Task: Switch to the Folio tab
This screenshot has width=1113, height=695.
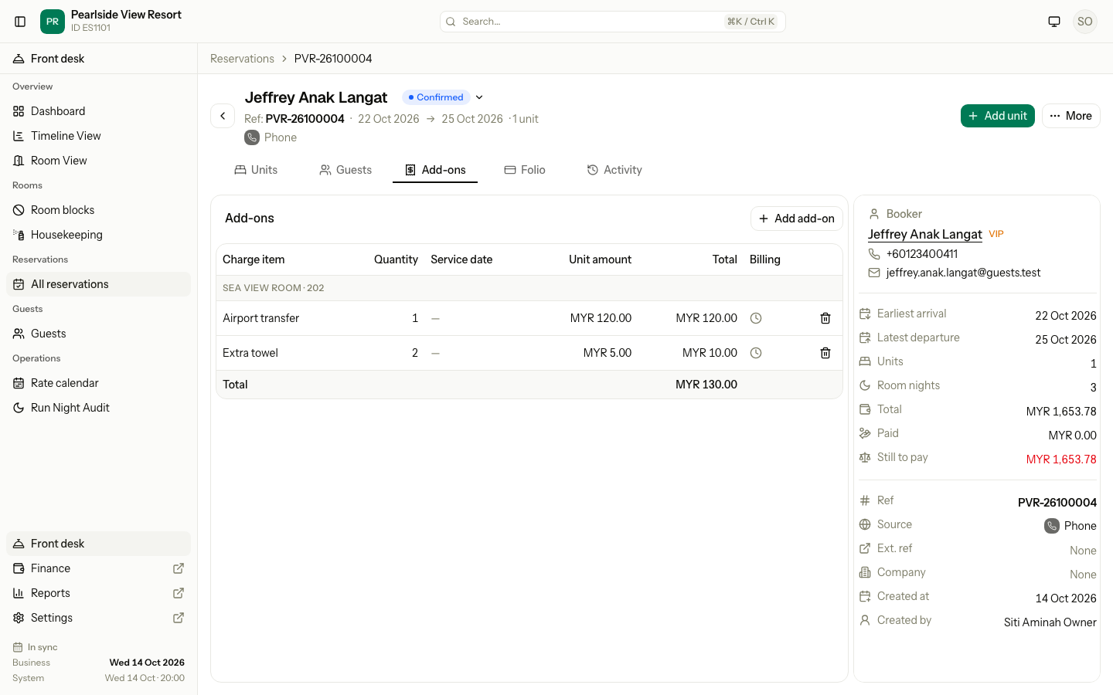Action: tap(525, 170)
